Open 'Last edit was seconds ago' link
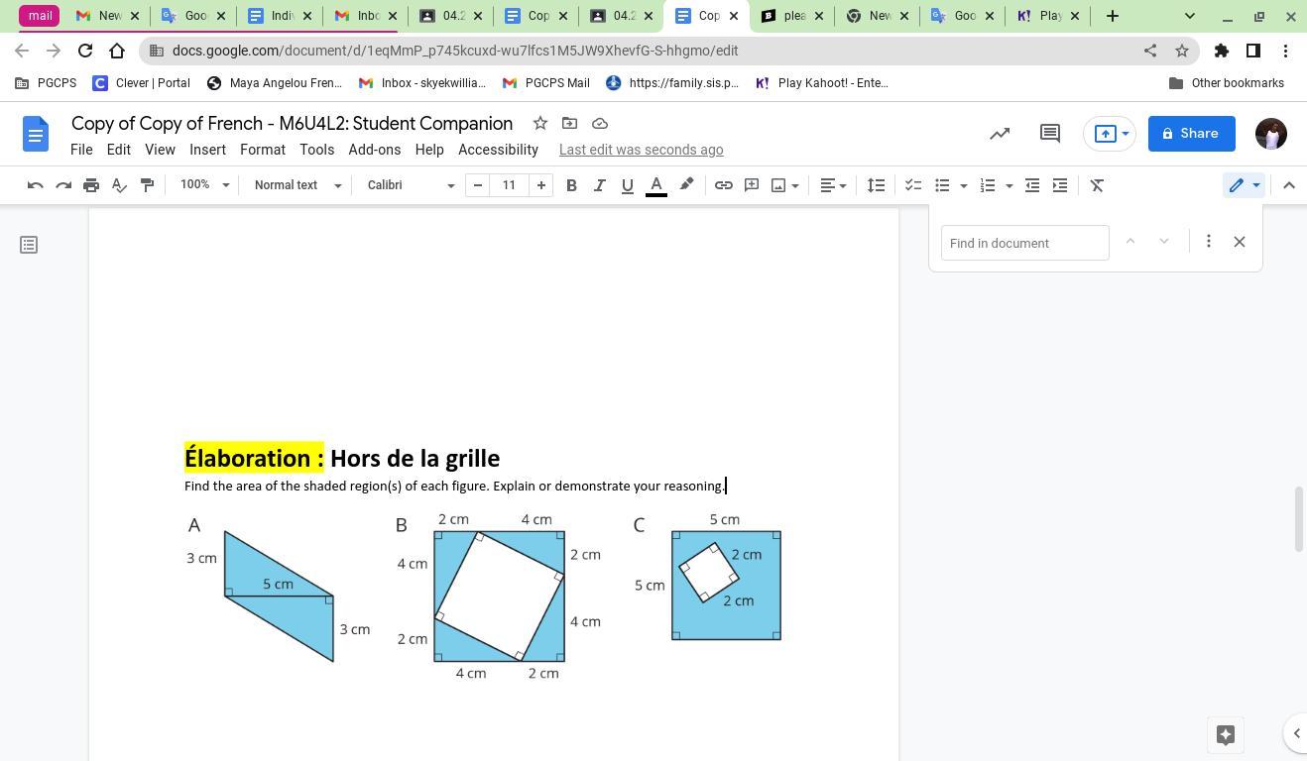The width and height of the screenshot is (1307, 761). [641, 150]
